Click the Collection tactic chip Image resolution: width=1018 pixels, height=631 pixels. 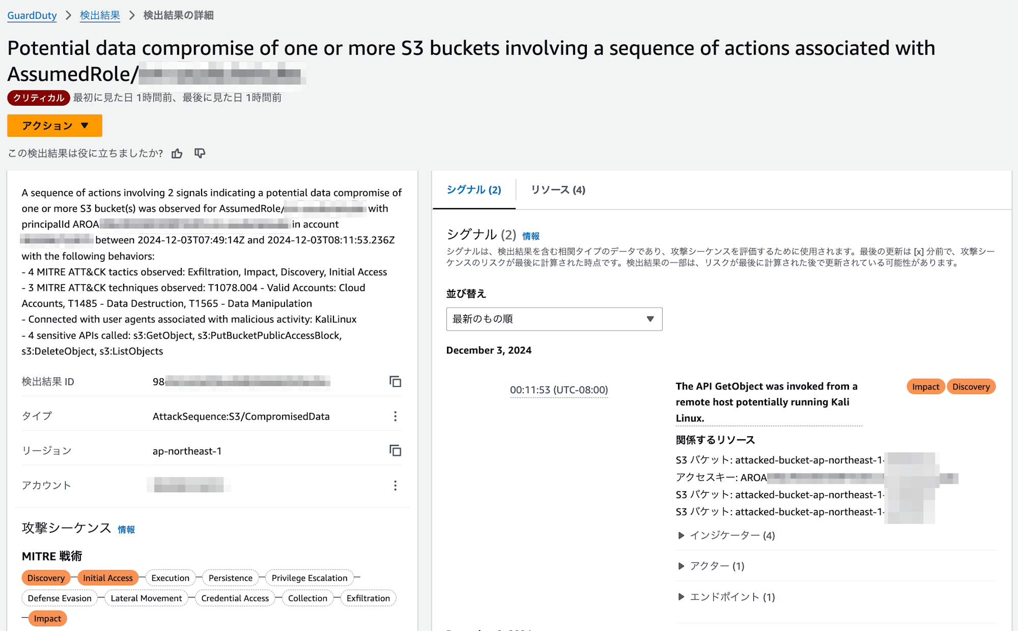coord(308,598)
